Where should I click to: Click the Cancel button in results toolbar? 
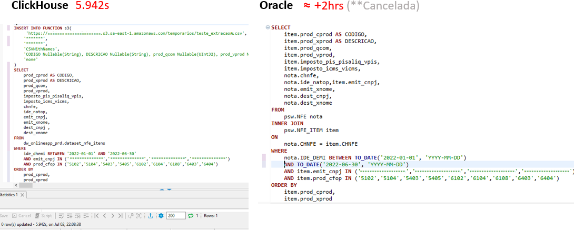tap(22, 216)
